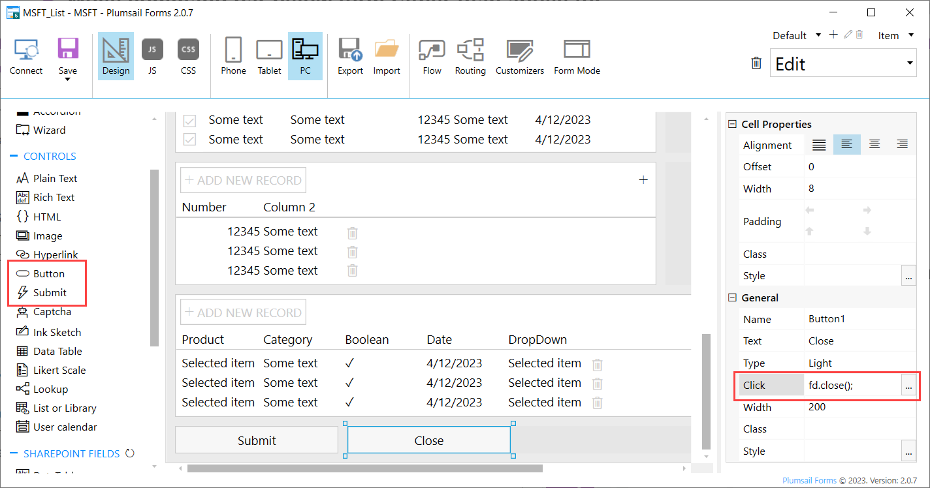Click the Width field under General
This screenshot has height=488, width=930.
[x=852, y=407]
